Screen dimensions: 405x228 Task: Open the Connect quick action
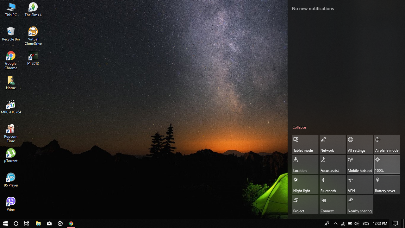point(333,205)
